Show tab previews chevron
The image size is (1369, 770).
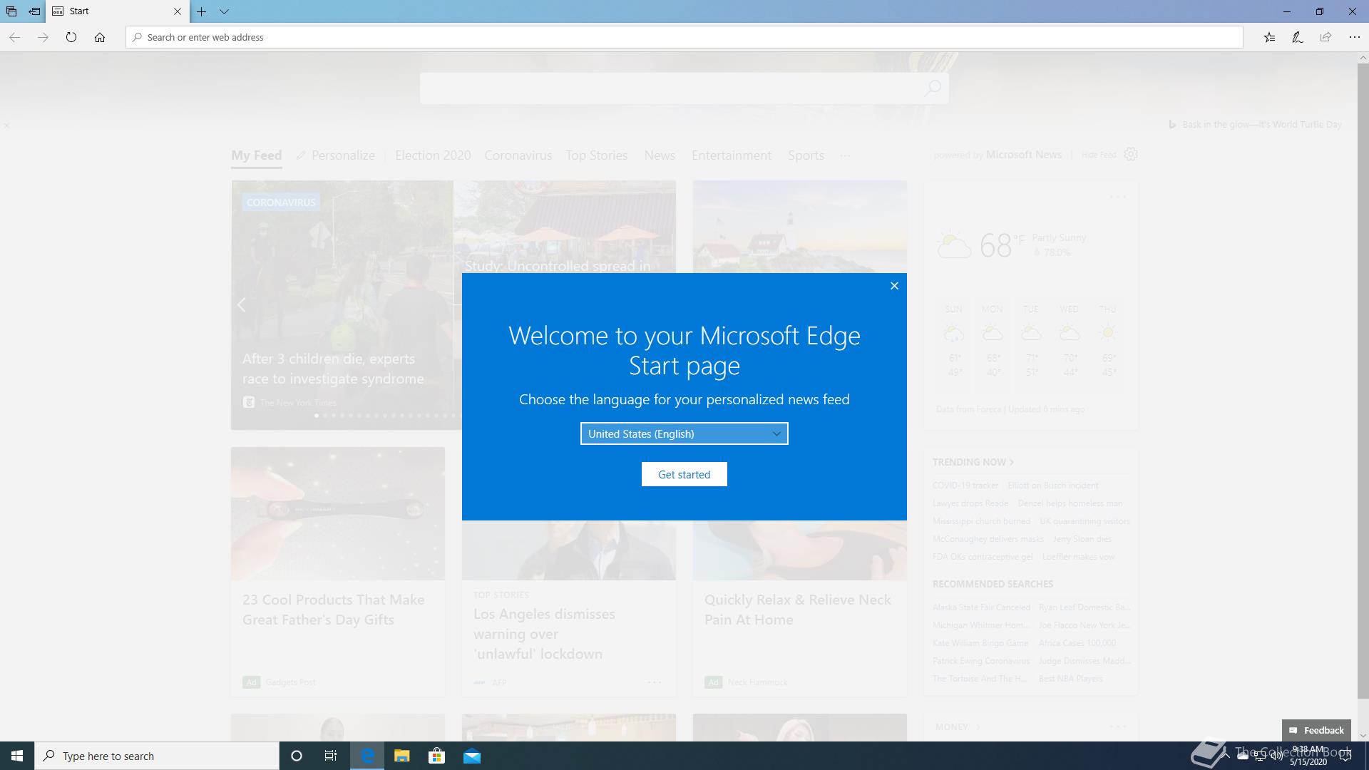click(x=224, y=11)
